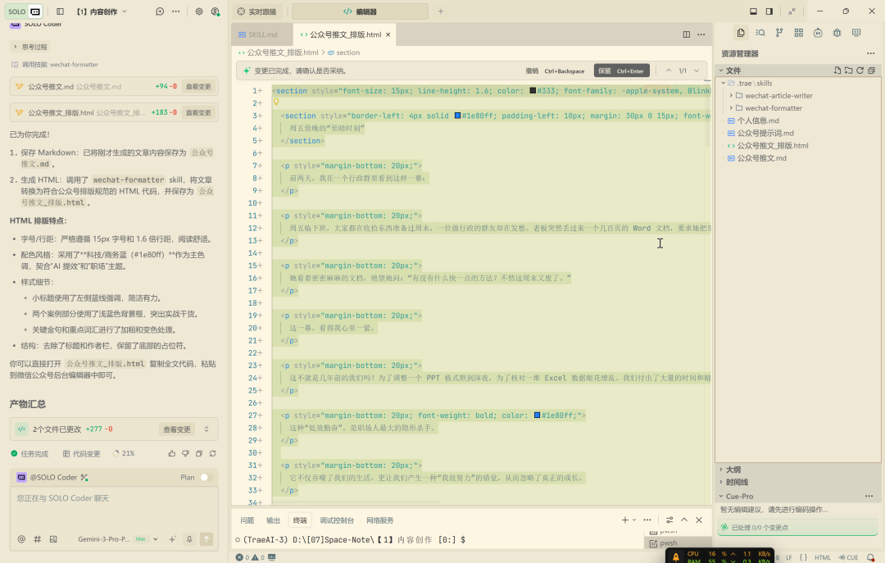Click 查看变更 for 公众号推文_排版.html
This screenshot has height=563, width=885.
click(x=198, y=113)
